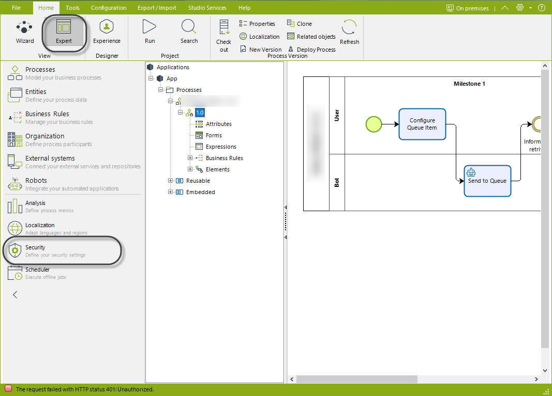Open the Studio Services tab
The width and height of the screenshot is (552, 396).
[x=207, y=8]
